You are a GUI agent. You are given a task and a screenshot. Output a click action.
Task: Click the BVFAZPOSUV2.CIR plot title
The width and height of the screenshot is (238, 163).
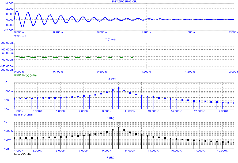point(124,1)
